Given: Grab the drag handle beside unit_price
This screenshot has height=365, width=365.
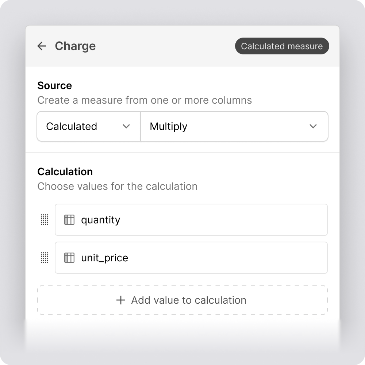Looking at the screenshot, I should click(44, 258).
